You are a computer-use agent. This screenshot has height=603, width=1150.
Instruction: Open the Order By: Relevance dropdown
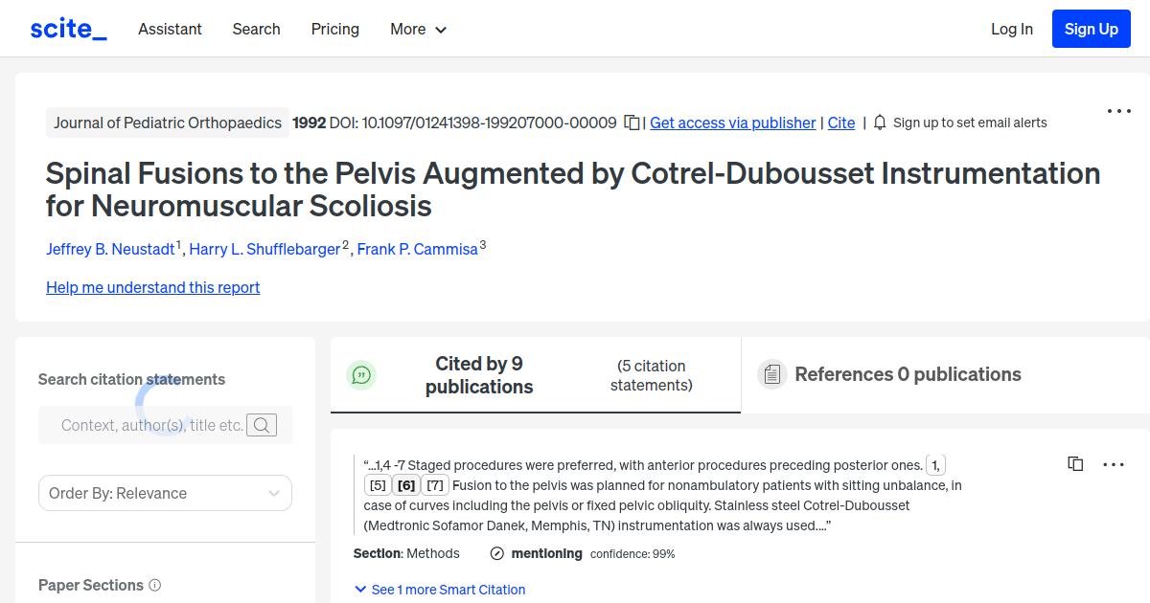click(165, 493)
